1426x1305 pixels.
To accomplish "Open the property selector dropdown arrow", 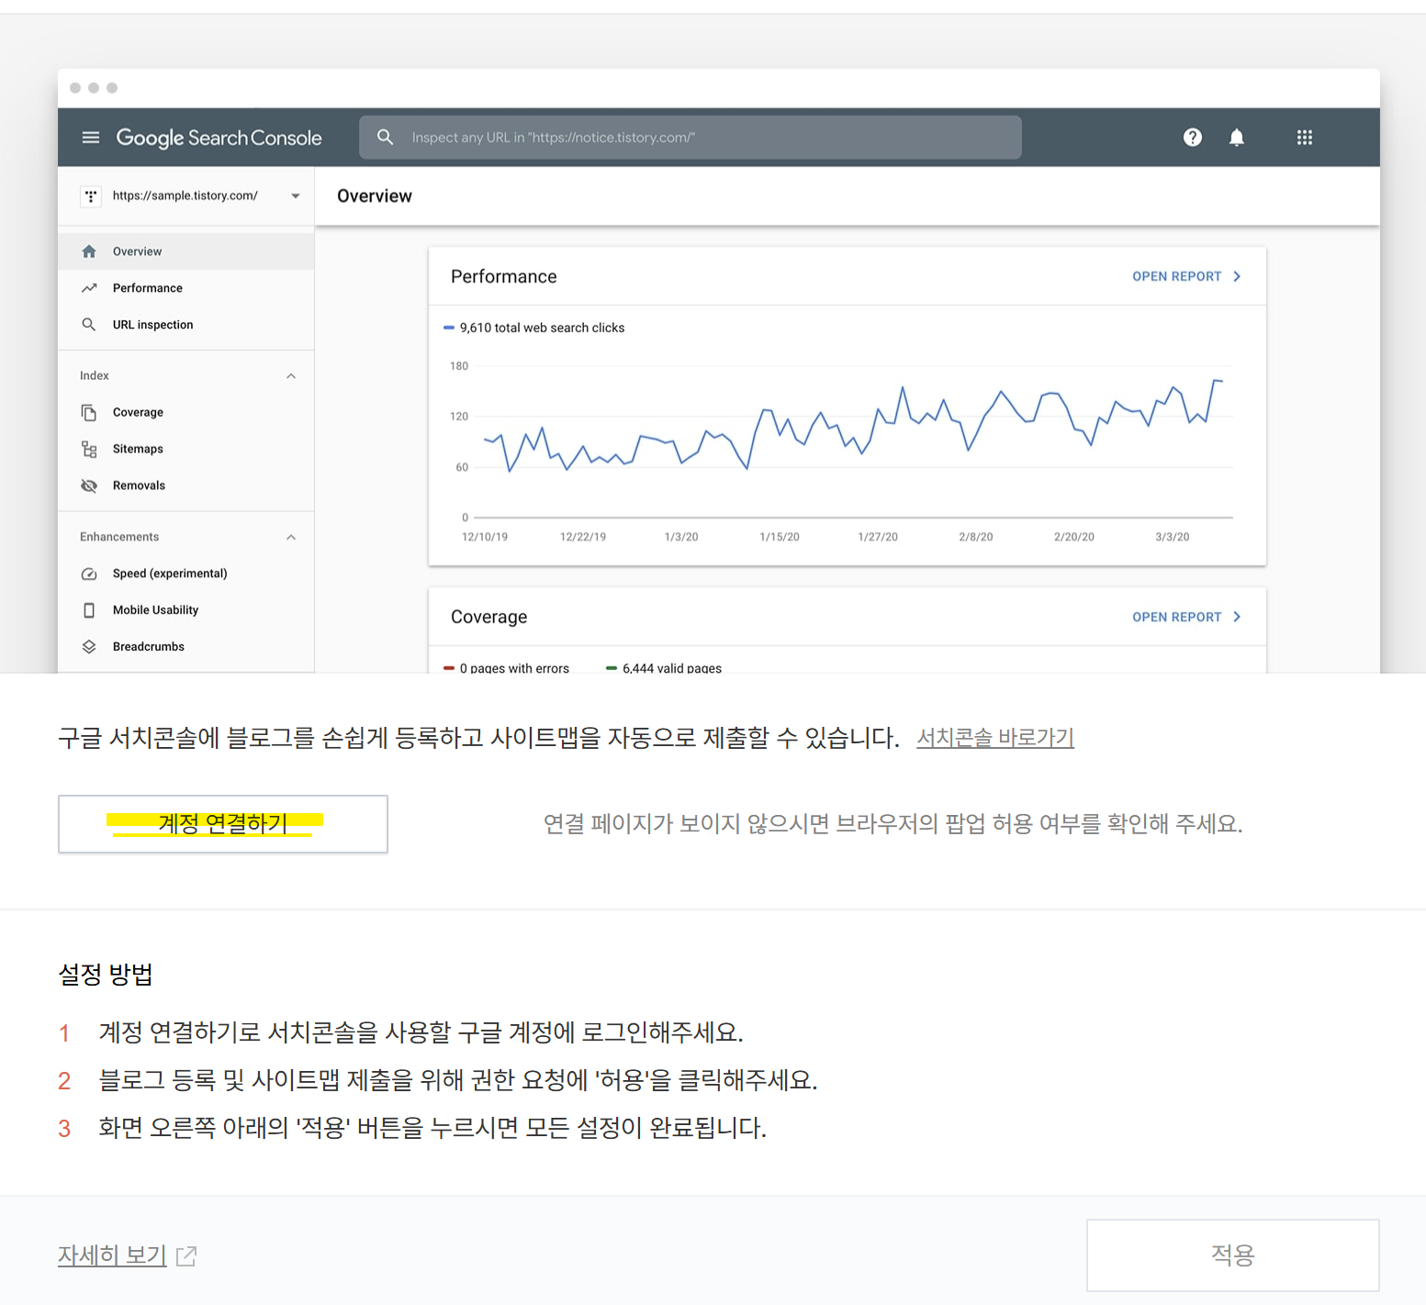I will coord(296,195).
